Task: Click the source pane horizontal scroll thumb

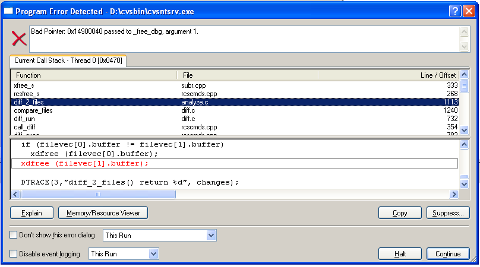Action: tap(98, 194)
